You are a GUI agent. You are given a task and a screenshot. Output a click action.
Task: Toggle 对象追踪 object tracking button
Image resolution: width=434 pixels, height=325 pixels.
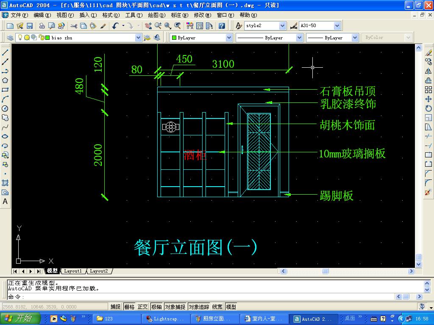pyautogui.click(x=199, y=307)
